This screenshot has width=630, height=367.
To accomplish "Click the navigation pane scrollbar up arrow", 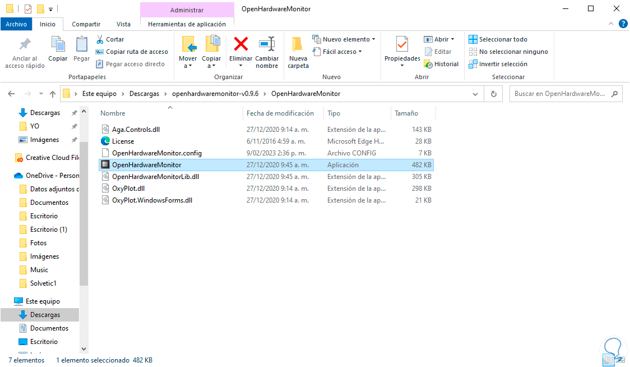I will [x=84, y=111].
